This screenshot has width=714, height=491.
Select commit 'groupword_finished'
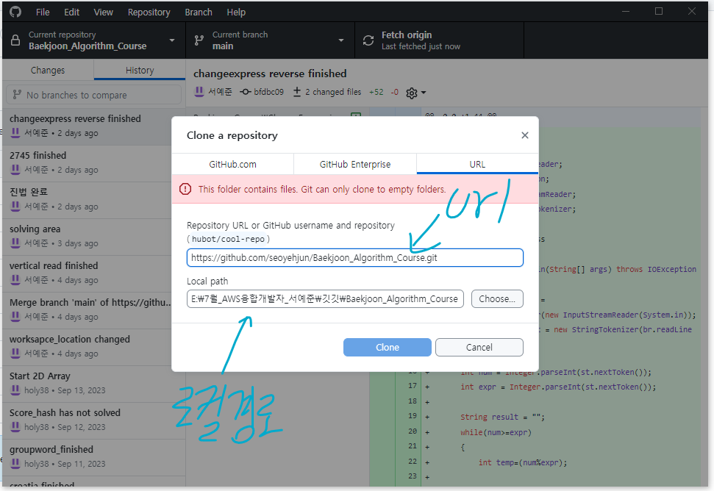tap(94, 457)
